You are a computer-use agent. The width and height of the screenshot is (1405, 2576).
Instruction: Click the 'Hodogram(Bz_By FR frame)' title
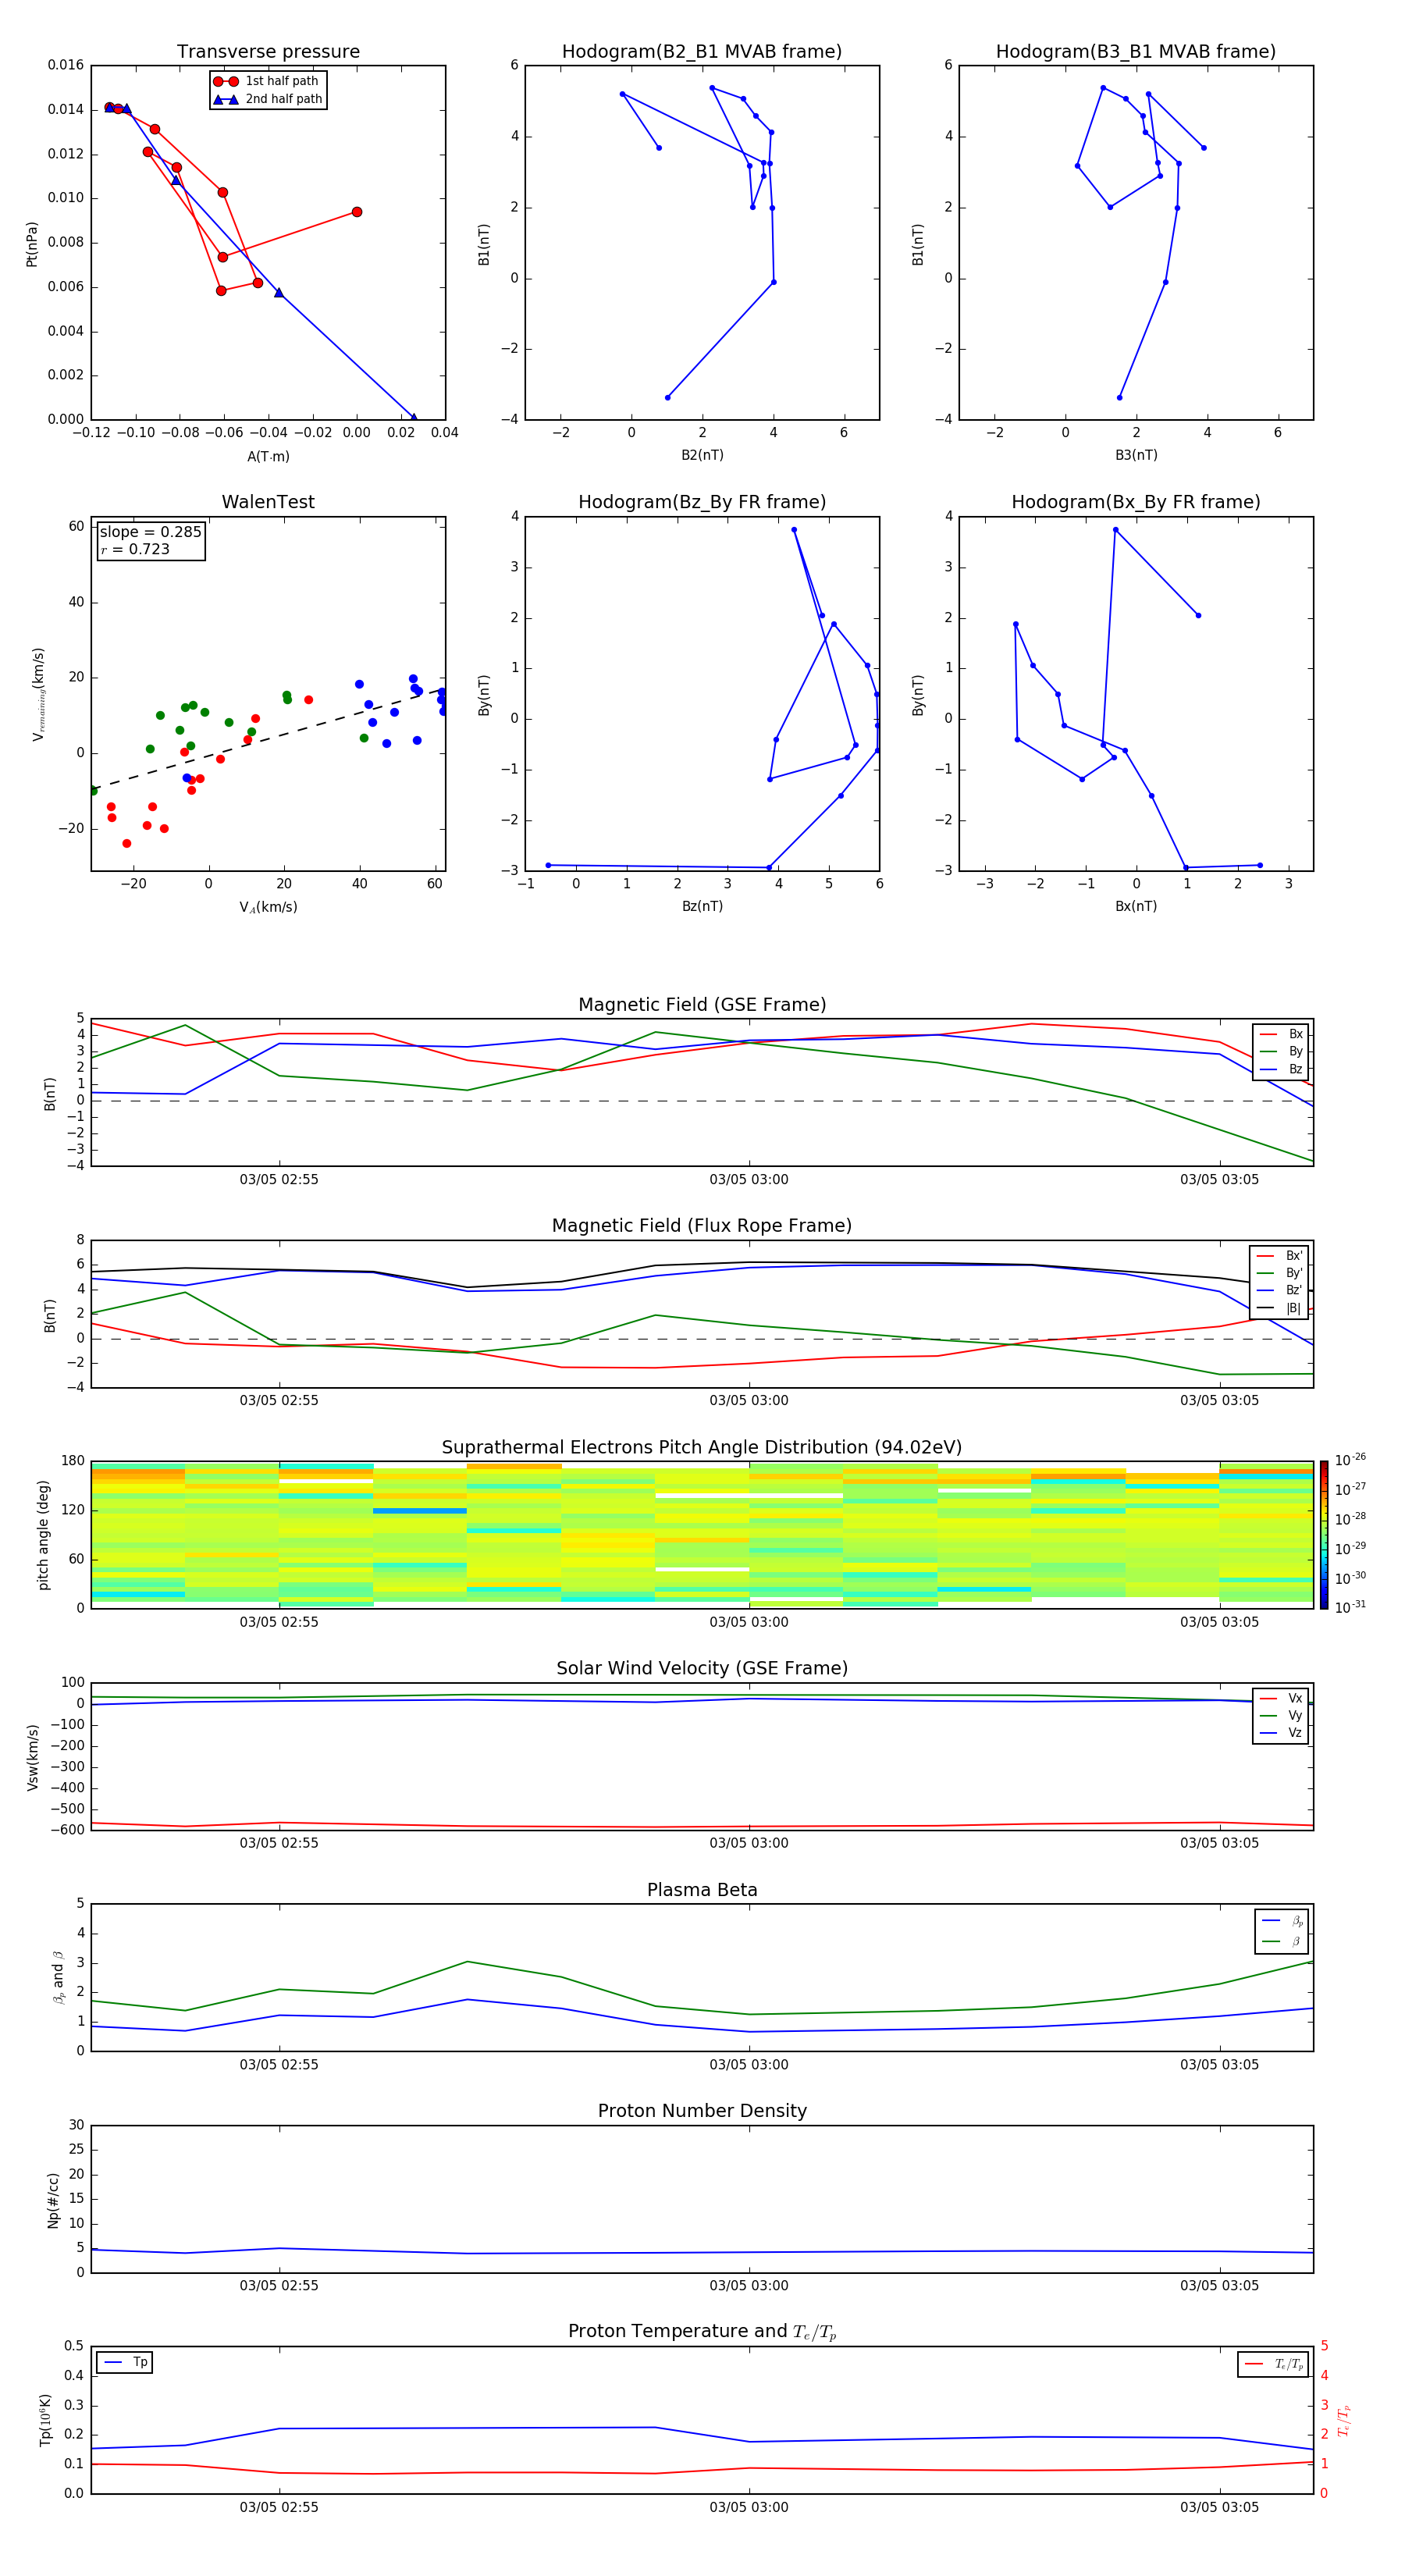(x=702, y=502)
